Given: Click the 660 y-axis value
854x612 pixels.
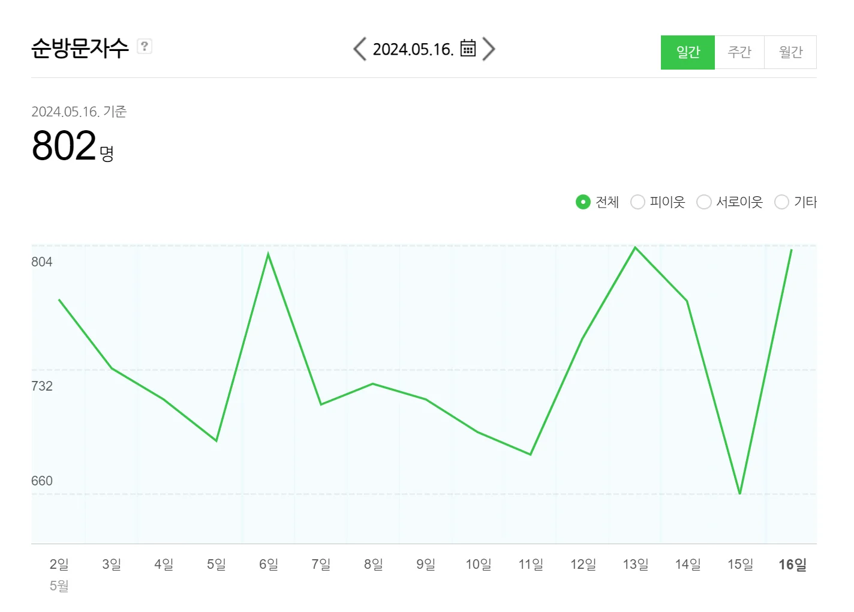Looking at the screenshot, I should (42, 481).
